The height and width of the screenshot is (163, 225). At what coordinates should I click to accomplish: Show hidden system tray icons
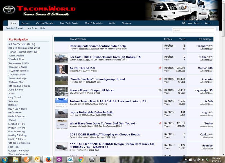point(182,160)
